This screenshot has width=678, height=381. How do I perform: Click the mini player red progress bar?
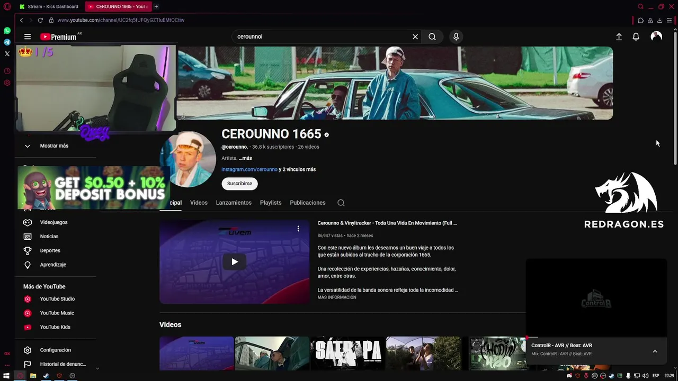596,338
